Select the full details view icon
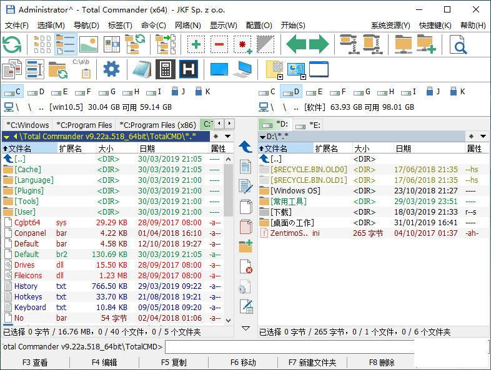491x370 pixels. click(x=66, y=45)
